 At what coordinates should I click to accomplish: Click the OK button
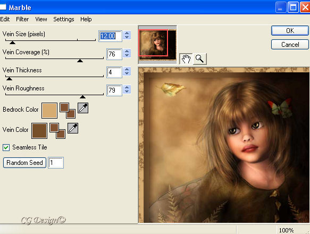290,31
